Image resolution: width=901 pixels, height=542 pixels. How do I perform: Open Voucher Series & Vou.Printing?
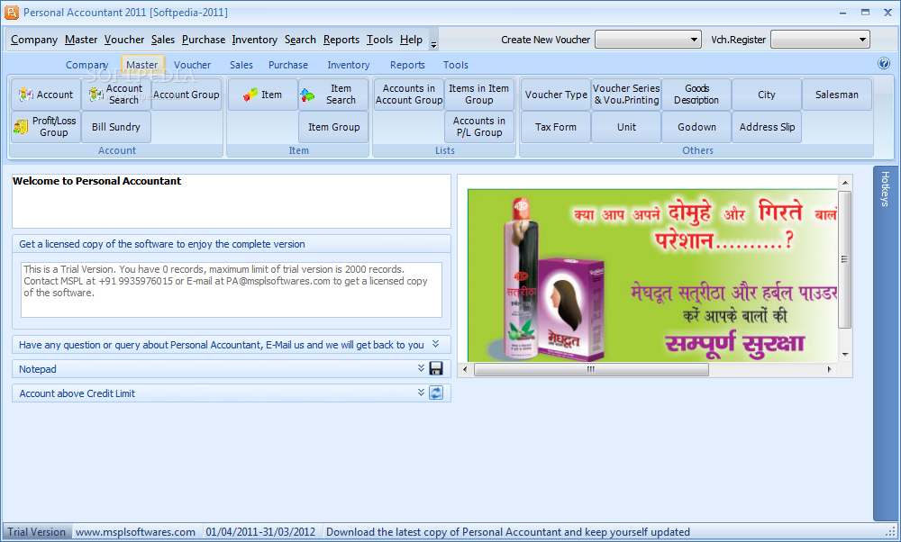pyautogui.click(x=626, y=95)
